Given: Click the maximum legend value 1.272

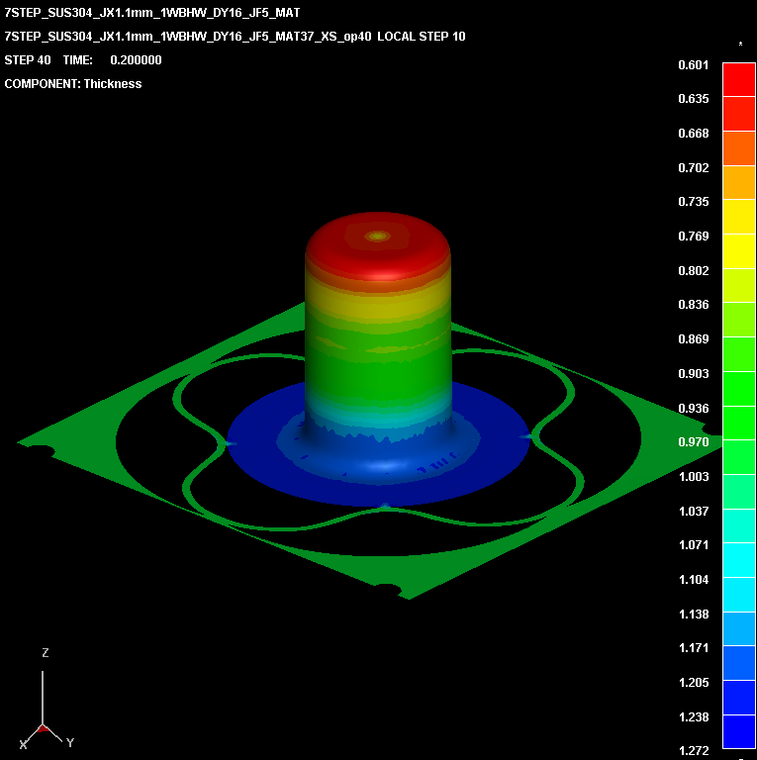Looking at the screenshot, I should tap(693, 751).
